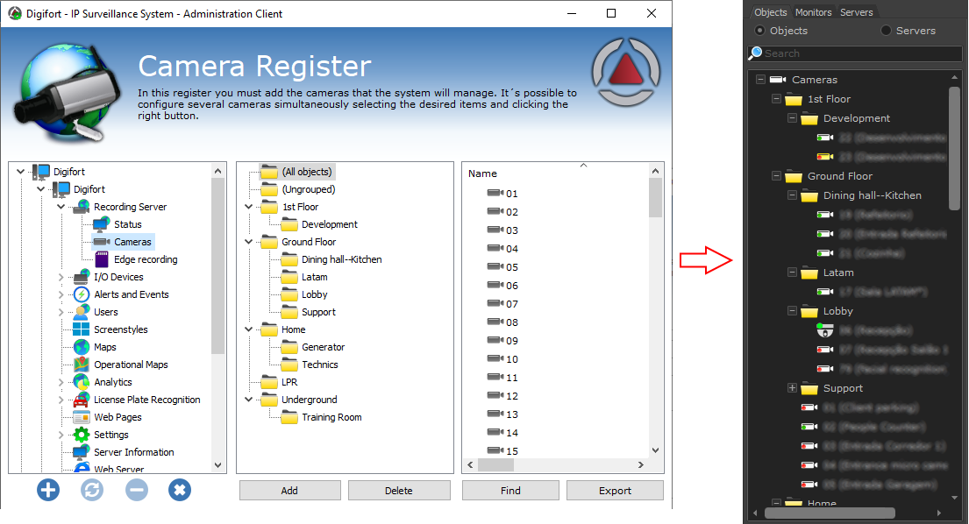Select the Development folder in middle pane
Screen dimensions: 969x524
click(330, 224)
